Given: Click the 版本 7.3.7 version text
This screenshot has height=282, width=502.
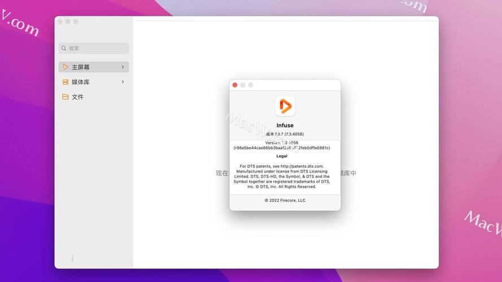Looking at the screenshot, I should click(285, 134).
